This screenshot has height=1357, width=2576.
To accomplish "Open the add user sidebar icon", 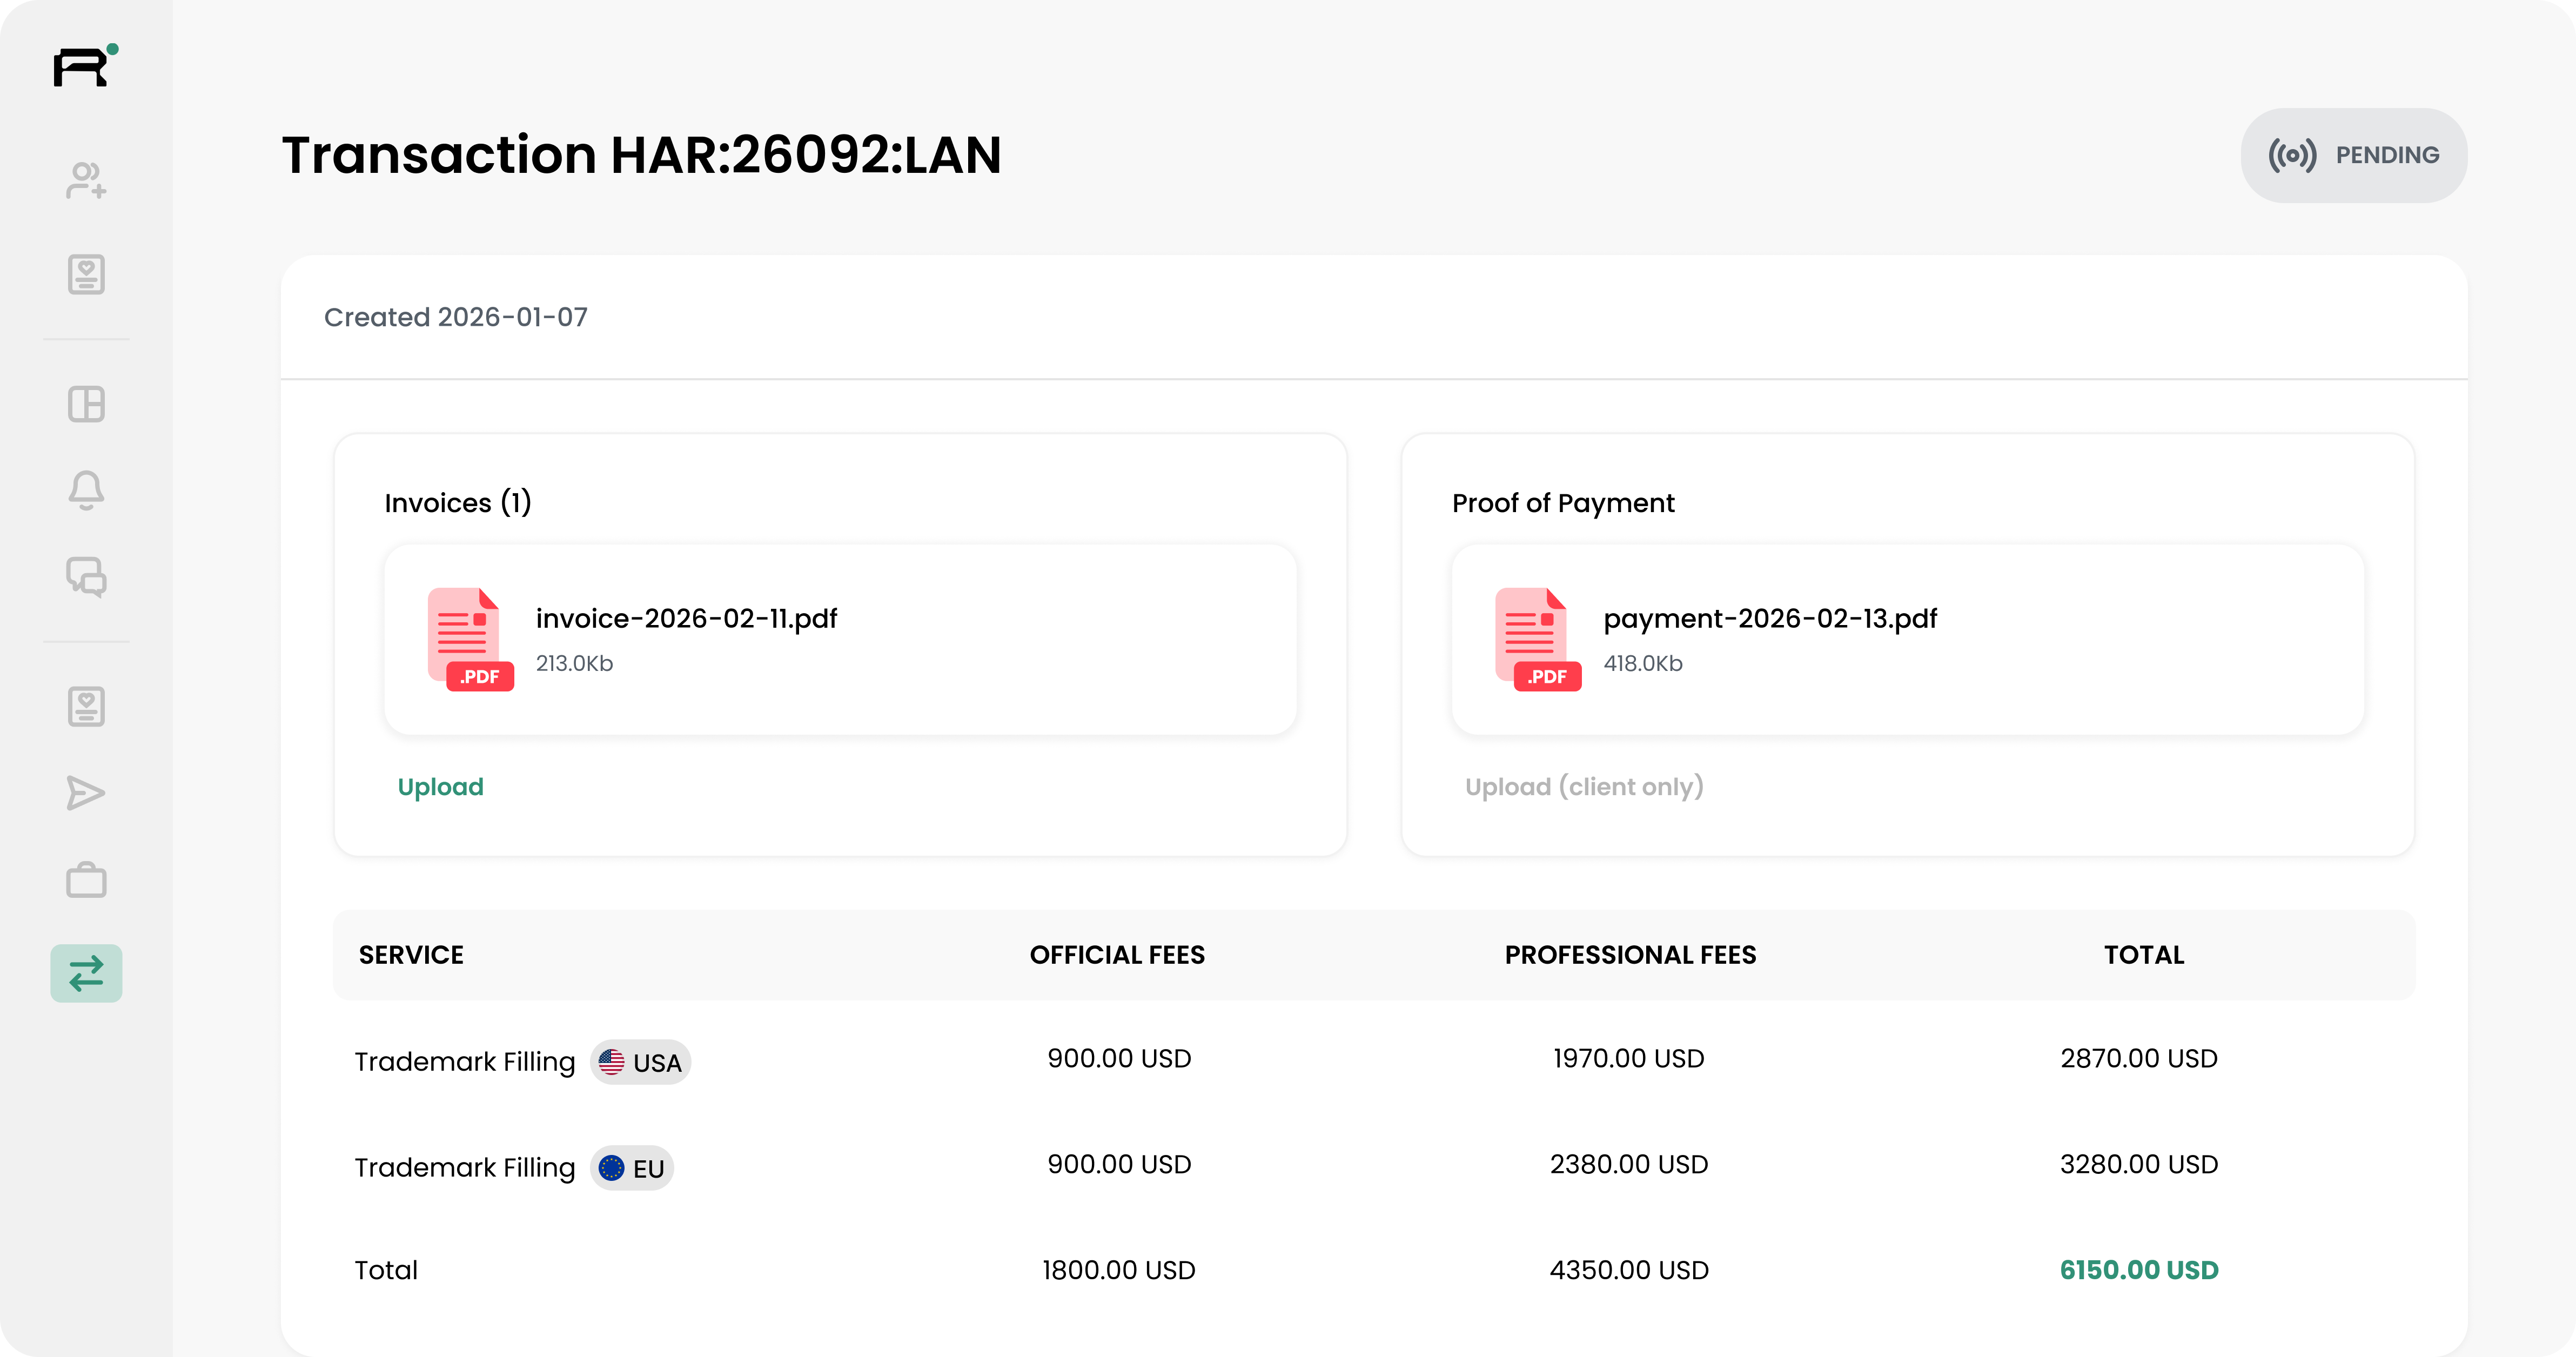I will [x=86, y=181].
